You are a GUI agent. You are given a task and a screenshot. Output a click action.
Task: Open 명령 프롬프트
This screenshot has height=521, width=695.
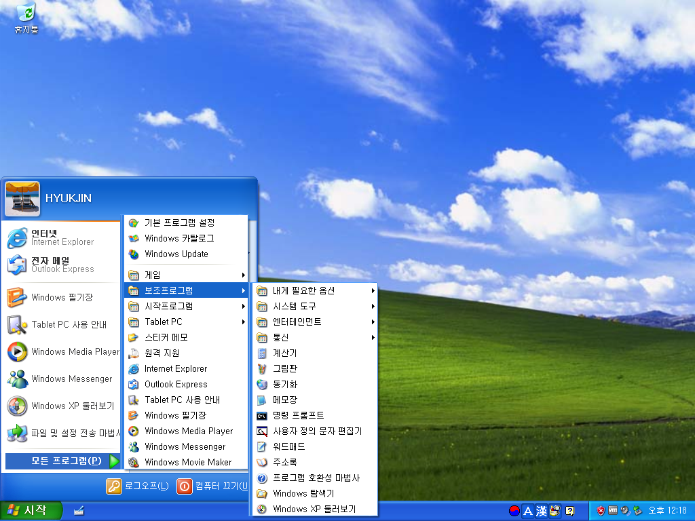(x=315, y=416)
